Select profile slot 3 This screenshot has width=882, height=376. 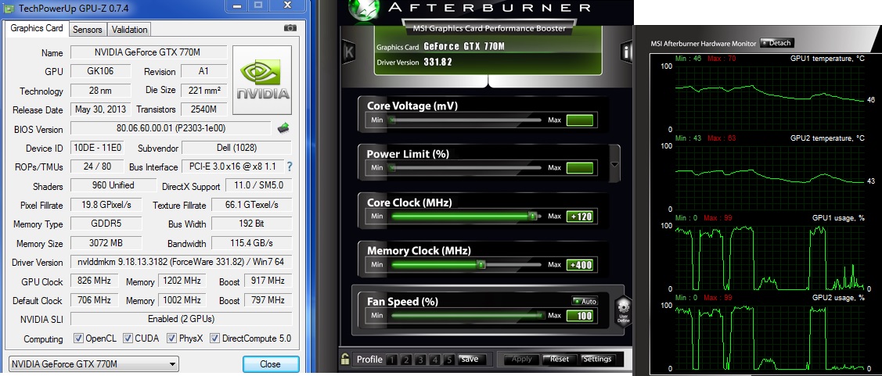(x=420, y=360)
